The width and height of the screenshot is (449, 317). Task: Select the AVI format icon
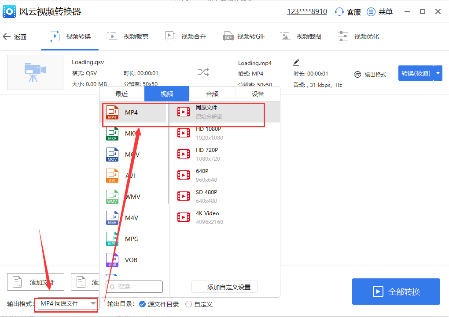(x=112, y=175)
